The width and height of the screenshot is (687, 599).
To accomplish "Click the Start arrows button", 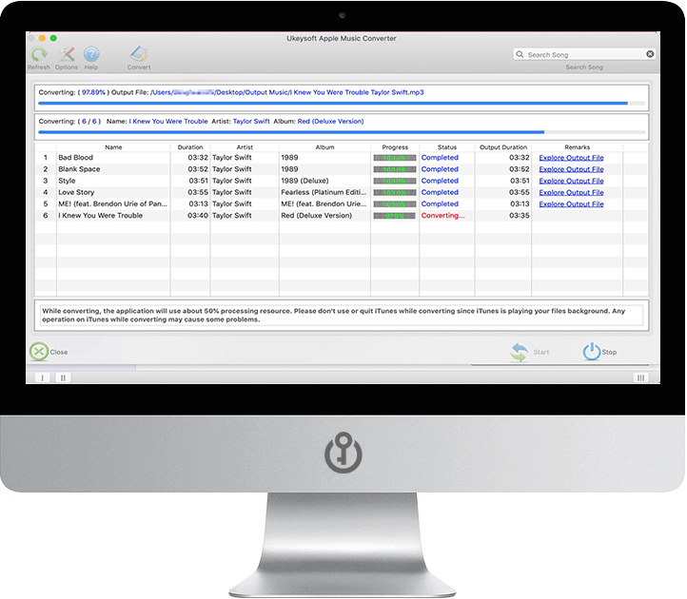I will (520, 352).
